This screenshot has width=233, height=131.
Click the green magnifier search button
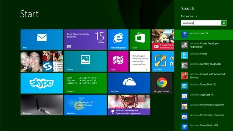[x=224, y=23]
